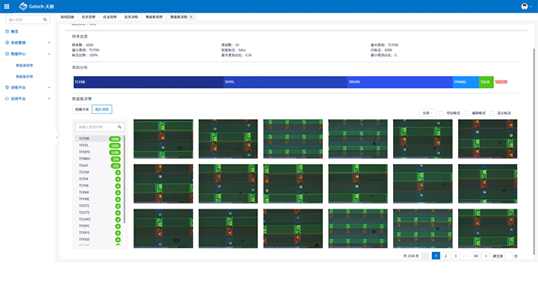Toggle the 显示标注 checkbox
The image size is (538, 301).
[x=492, y=113]
